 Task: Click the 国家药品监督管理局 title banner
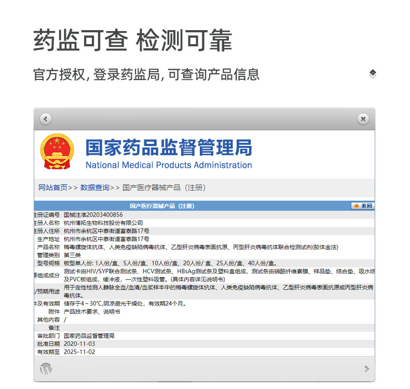tap(169, 147)
